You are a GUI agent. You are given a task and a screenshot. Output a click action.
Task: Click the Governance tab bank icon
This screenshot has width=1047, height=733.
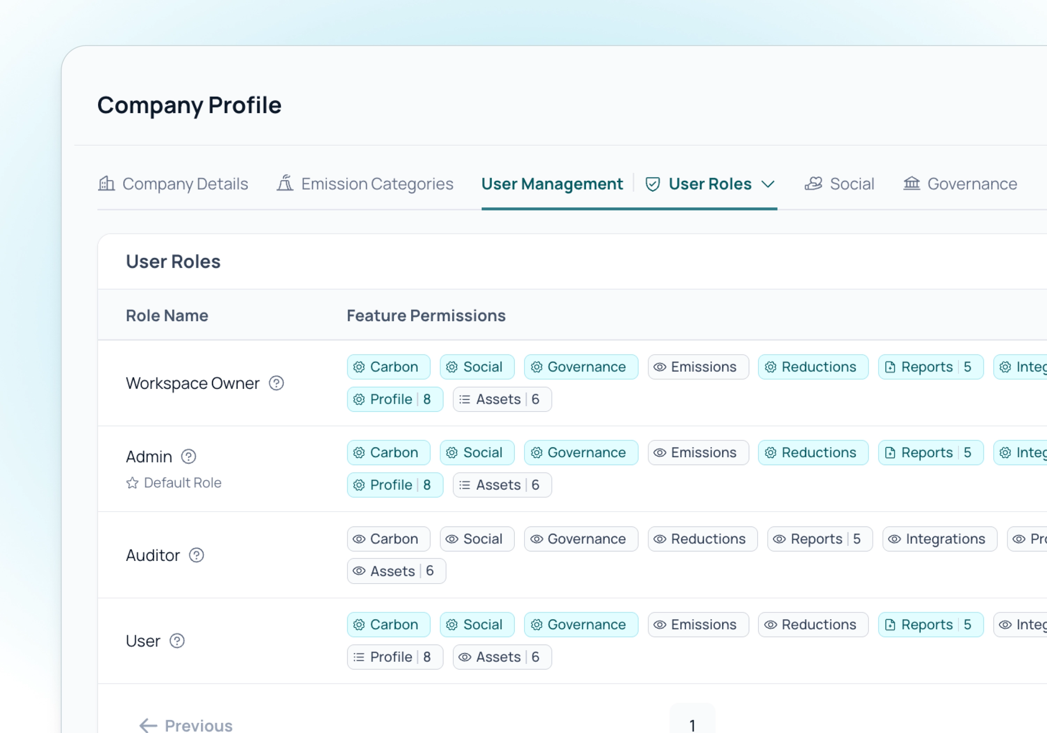[x=912, y=183]
